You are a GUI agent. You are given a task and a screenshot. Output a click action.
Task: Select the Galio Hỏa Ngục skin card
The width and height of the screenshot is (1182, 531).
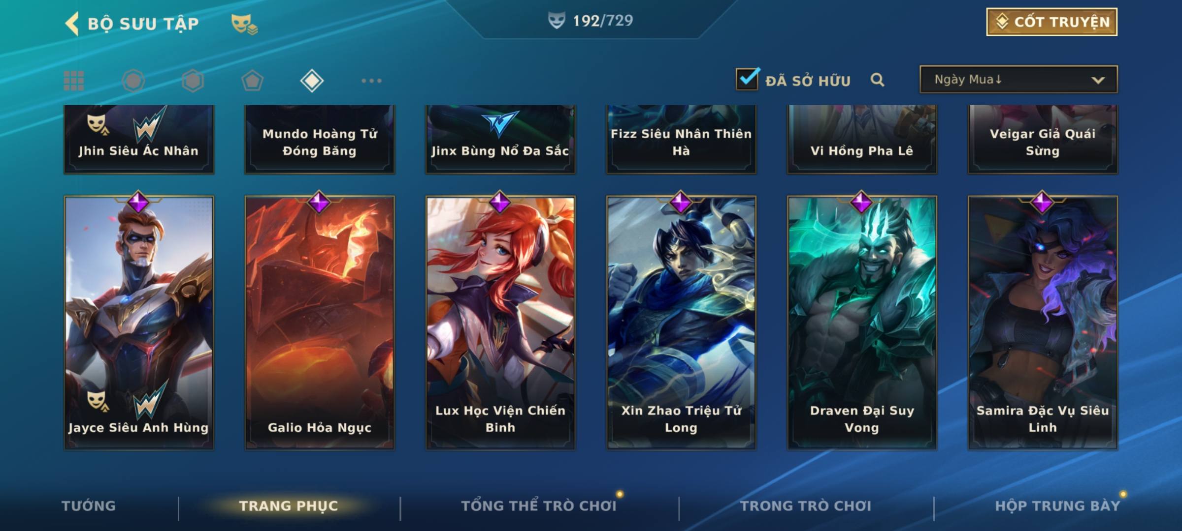[320, 322]
